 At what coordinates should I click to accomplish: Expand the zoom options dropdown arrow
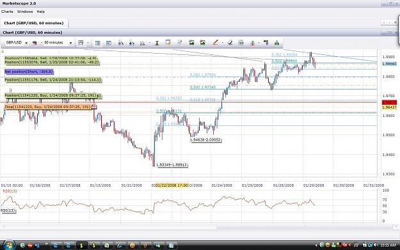[x=150, y=43]
